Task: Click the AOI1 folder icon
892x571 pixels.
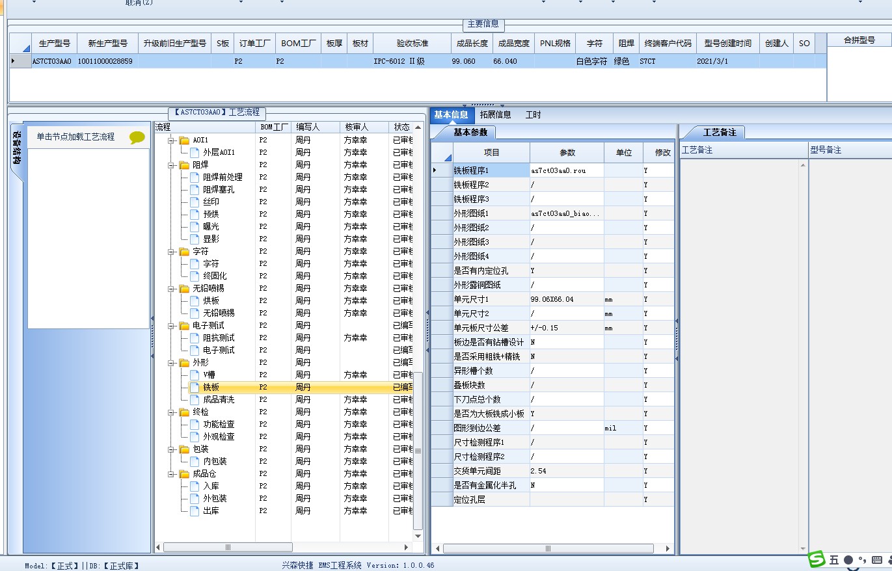Action: (x=184, y=140)
